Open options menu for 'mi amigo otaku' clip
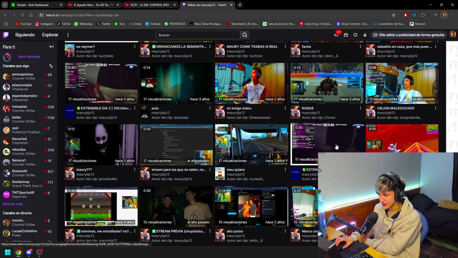This screenshot has width=458, height=258. [x=285, y=108]
